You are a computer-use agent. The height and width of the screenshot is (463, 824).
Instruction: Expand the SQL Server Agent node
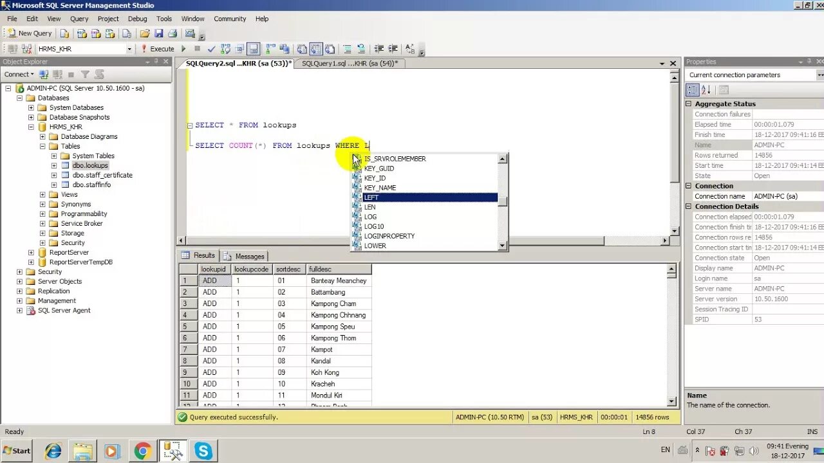coord(19,310)
